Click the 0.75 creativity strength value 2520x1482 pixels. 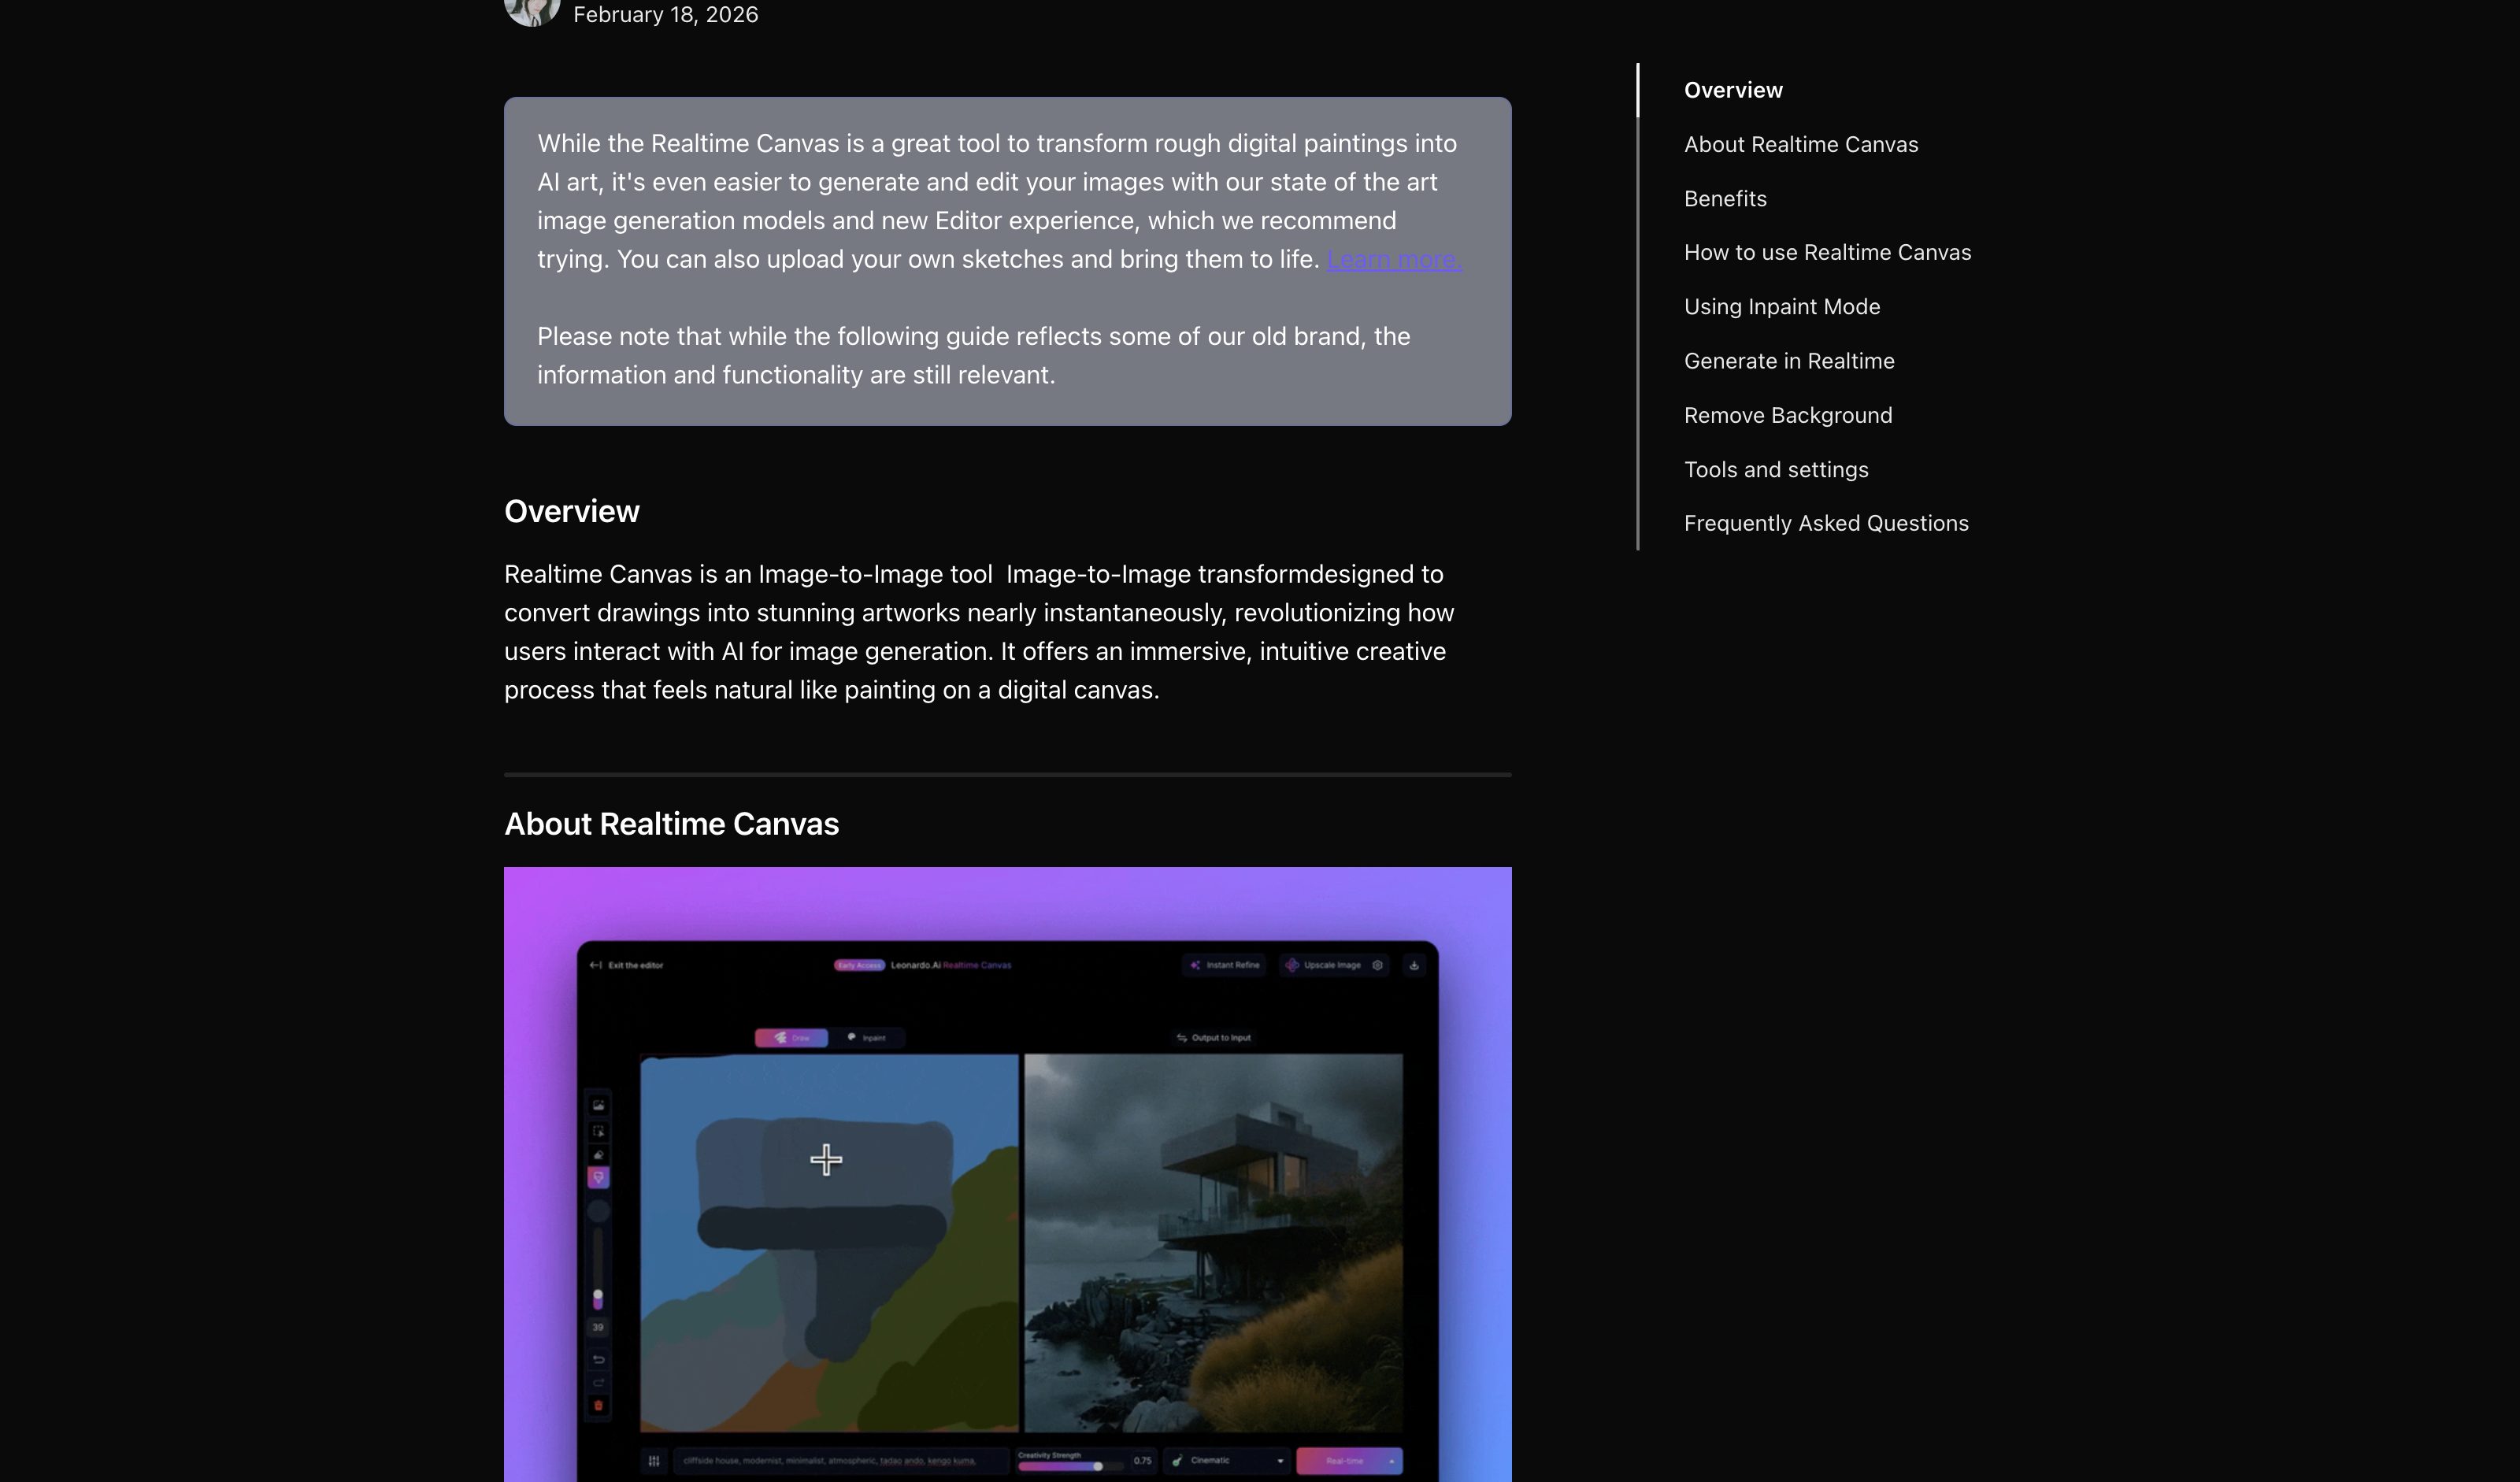(x=1142, y=1461)
